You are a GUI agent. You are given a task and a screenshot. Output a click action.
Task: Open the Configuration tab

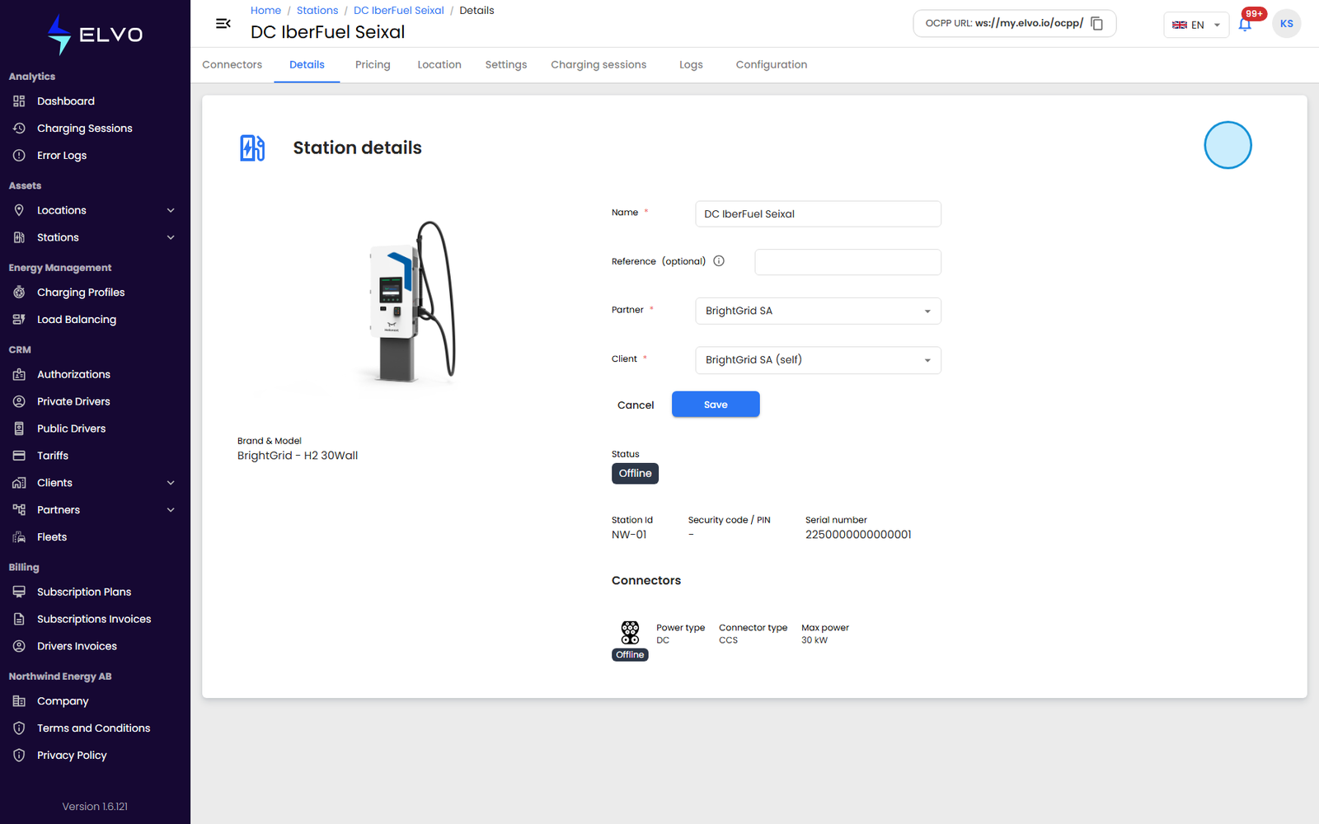(772, 65)
